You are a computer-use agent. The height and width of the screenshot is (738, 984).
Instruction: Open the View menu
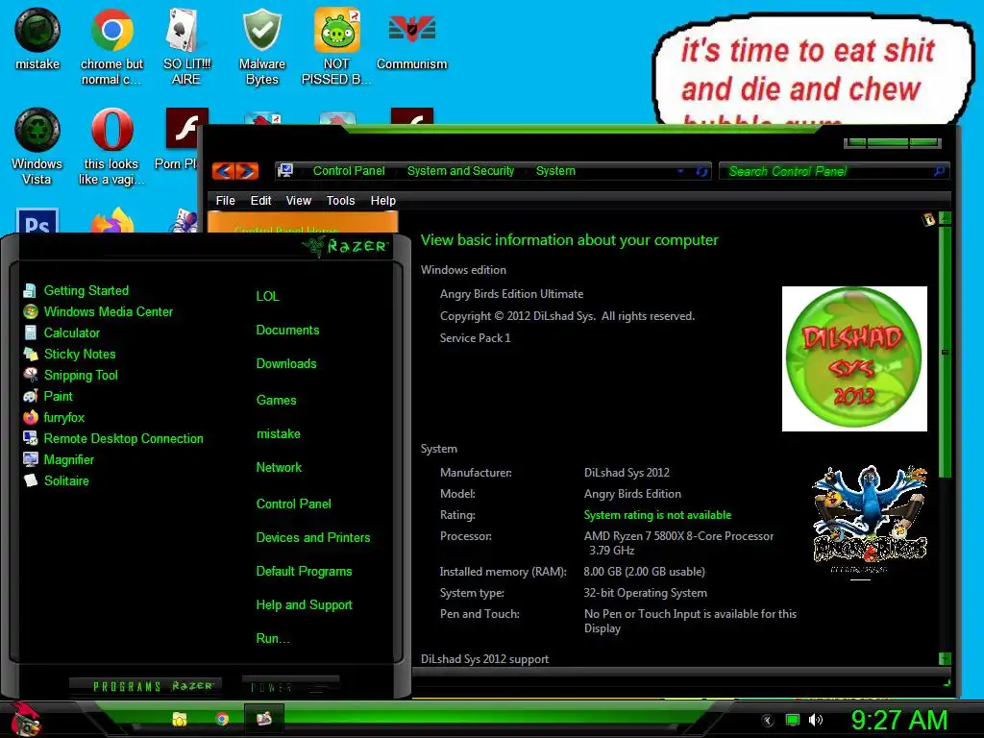click(x=298, y=201)
